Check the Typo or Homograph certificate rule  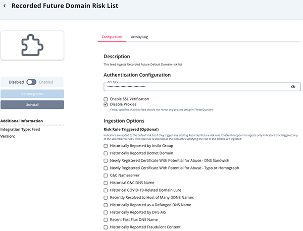(106, 168)
